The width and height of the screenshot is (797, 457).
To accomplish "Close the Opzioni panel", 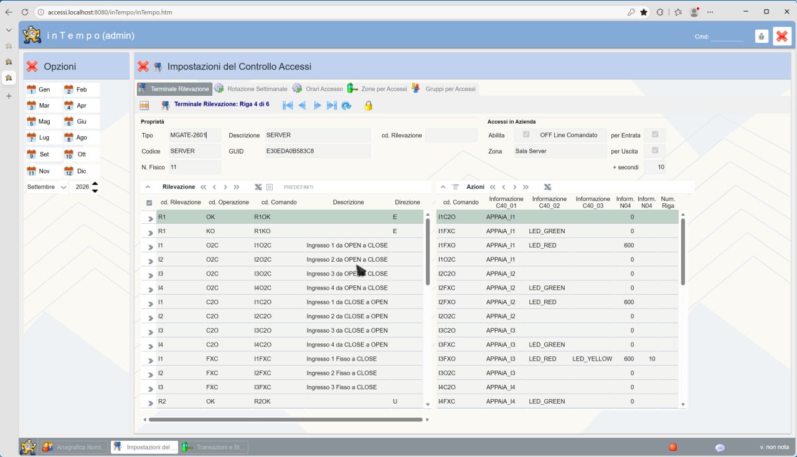I will [32, 66].
